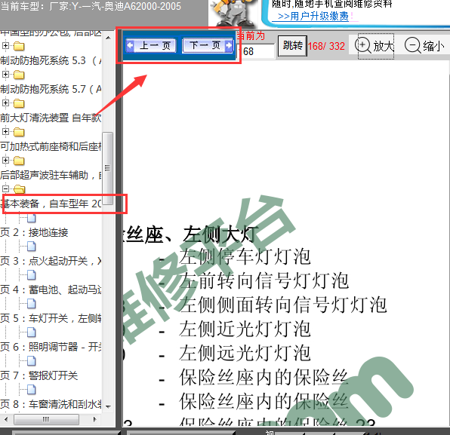Image resolution: width=450 pixels, height=435 pixels.
Task: Expand the 制动防抱死系统 5.7 folder
Action: pyautogui.click(x=5, y=74)
